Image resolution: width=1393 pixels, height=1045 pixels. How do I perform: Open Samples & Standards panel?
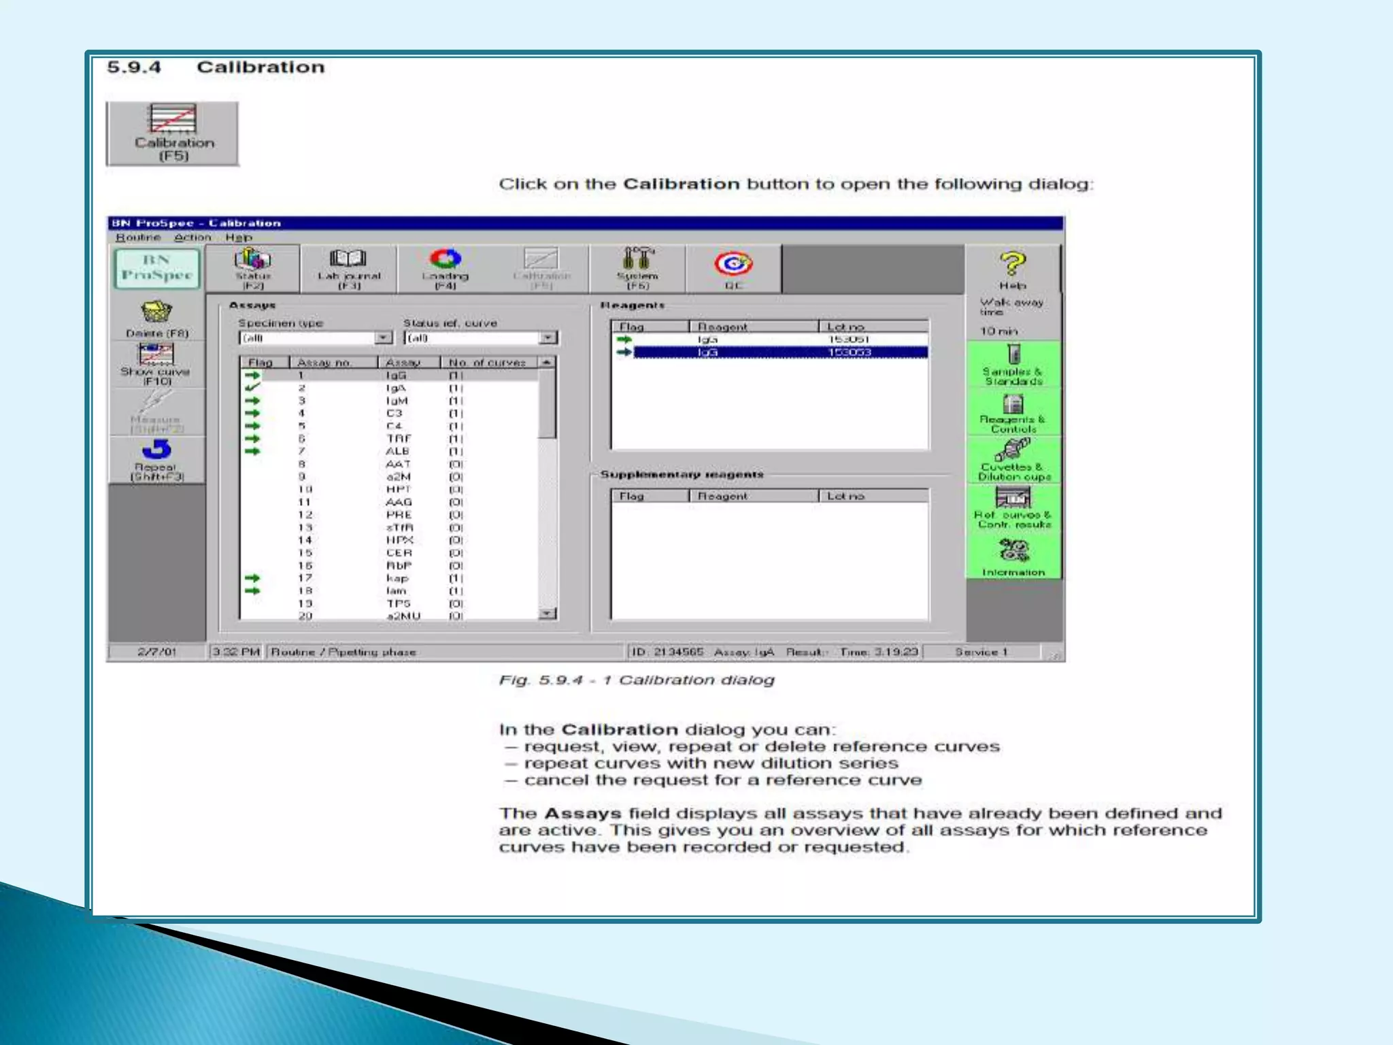(1013, 365)
